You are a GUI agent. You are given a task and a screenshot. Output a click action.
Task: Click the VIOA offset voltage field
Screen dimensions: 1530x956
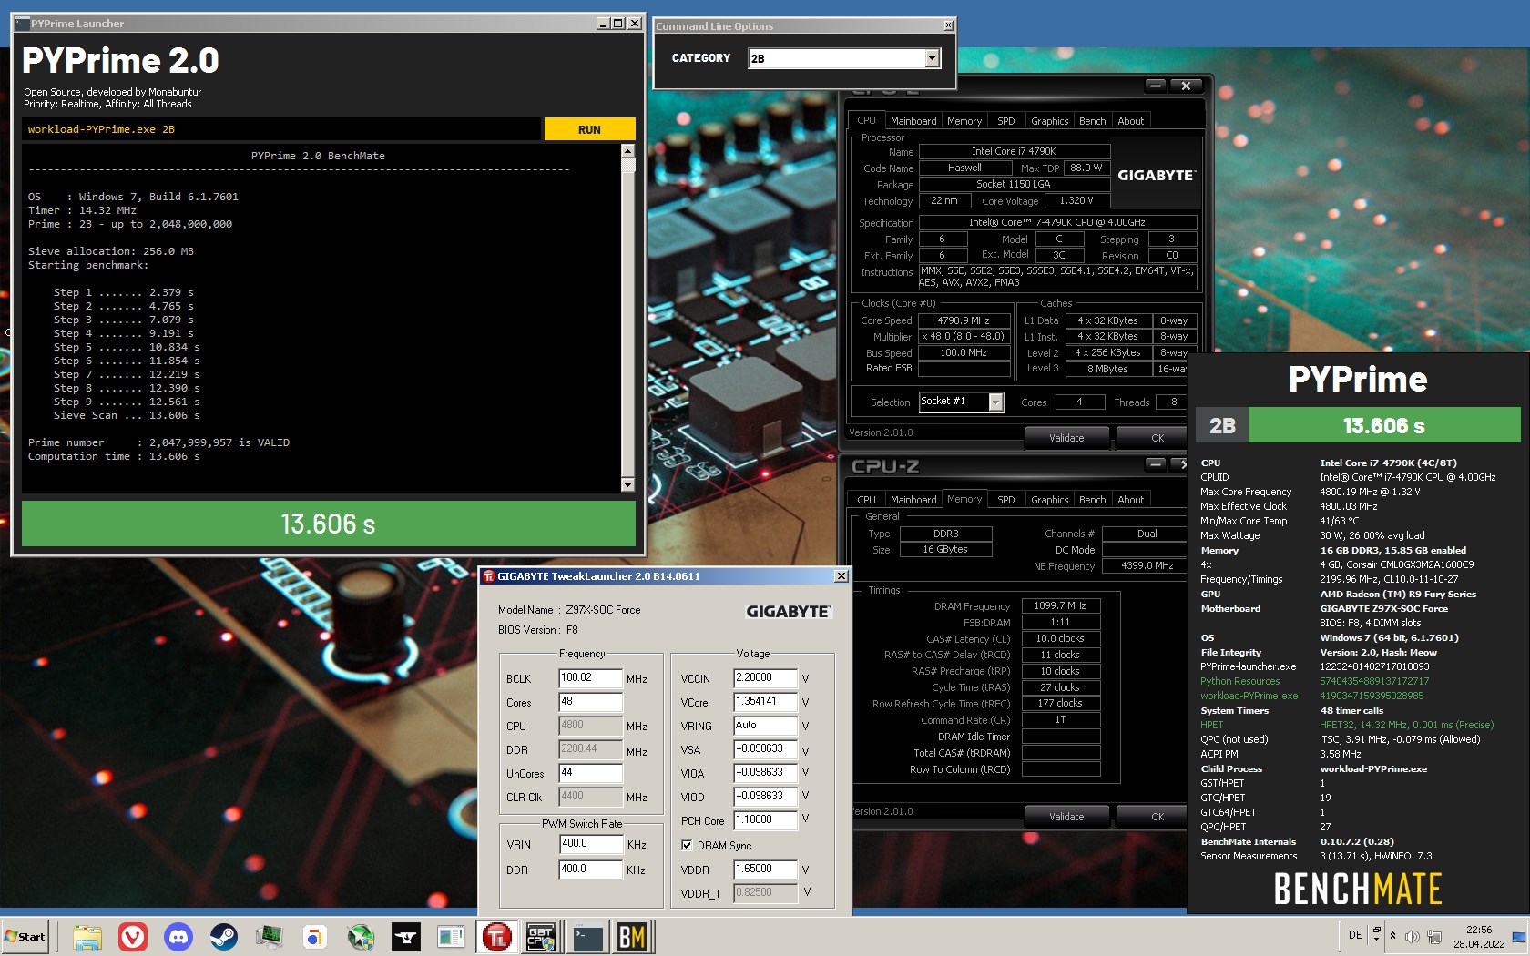pyautogui.click(x=765, y=772)
